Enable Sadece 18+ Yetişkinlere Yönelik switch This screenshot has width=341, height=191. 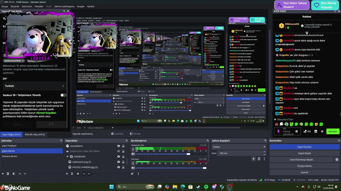coord(63,95)
